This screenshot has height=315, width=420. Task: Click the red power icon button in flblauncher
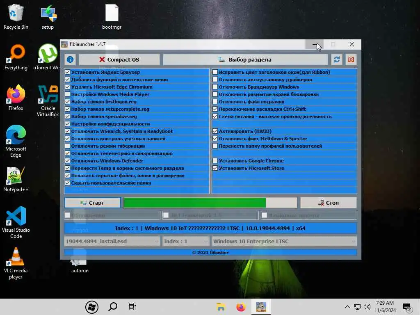point(351,59)
